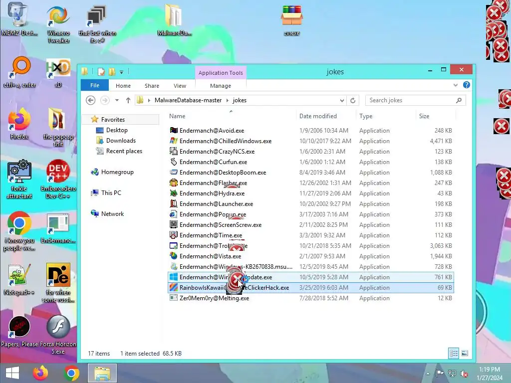Switch to the Home ribbon tab

tap(123, 86)
